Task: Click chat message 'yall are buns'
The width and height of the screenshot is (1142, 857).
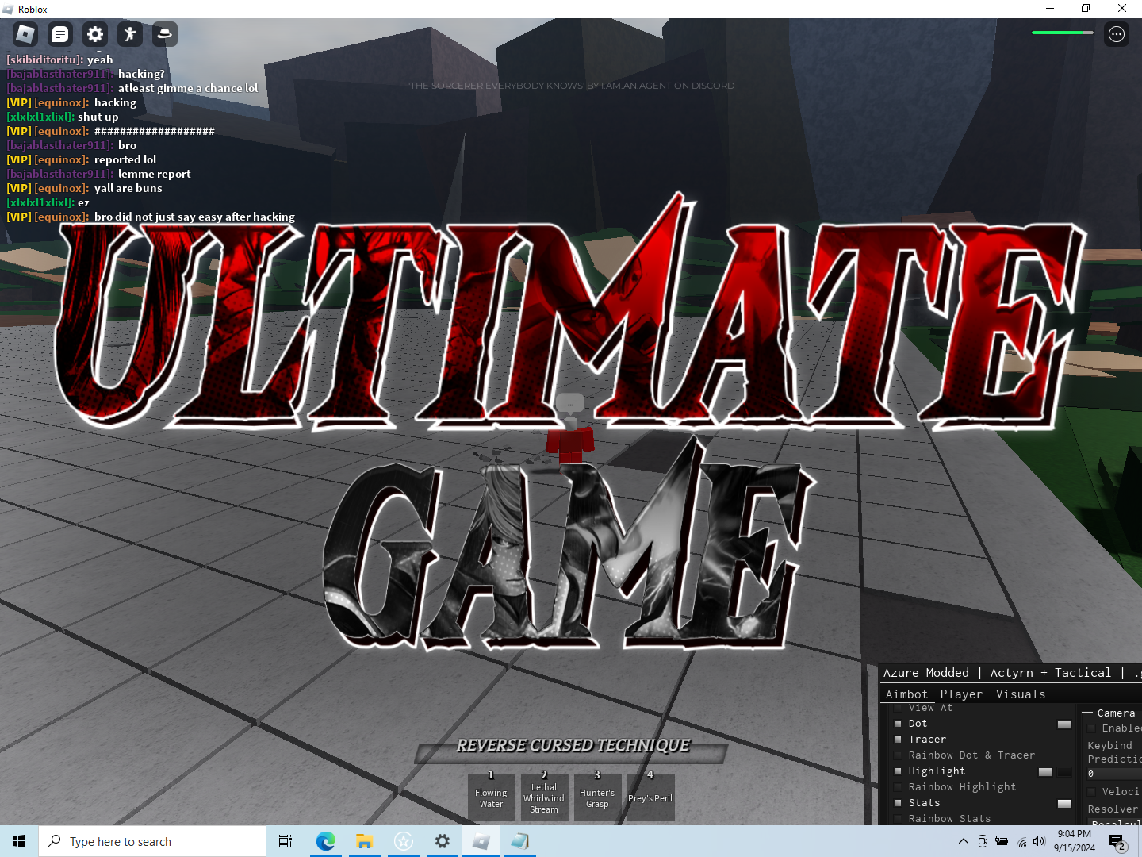Action: pos(128,188)
